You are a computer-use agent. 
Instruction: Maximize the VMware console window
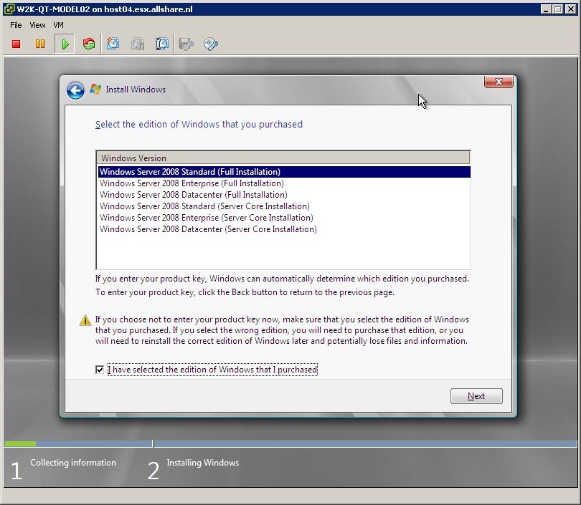click(x=557, y=9)
